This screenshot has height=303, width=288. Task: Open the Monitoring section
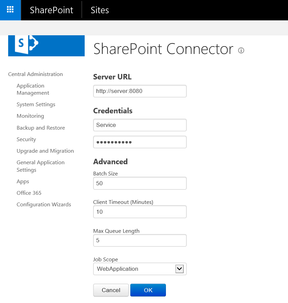30,116
